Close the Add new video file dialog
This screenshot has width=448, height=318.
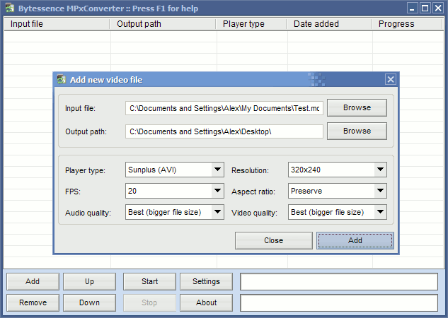pos(391,79)
